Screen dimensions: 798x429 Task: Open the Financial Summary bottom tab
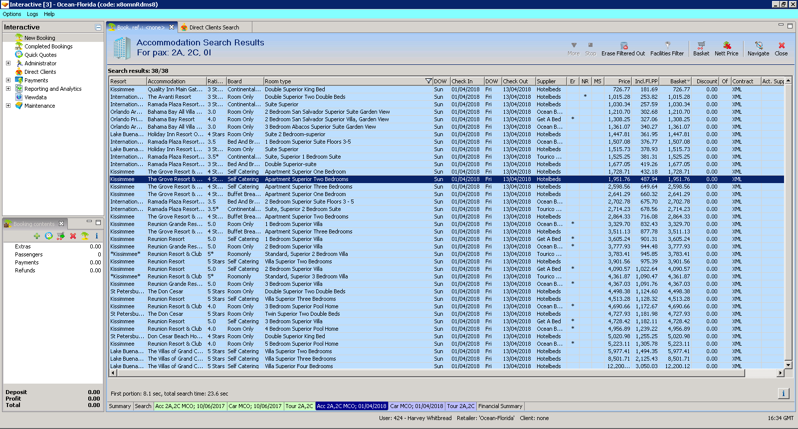click(500, 406)
